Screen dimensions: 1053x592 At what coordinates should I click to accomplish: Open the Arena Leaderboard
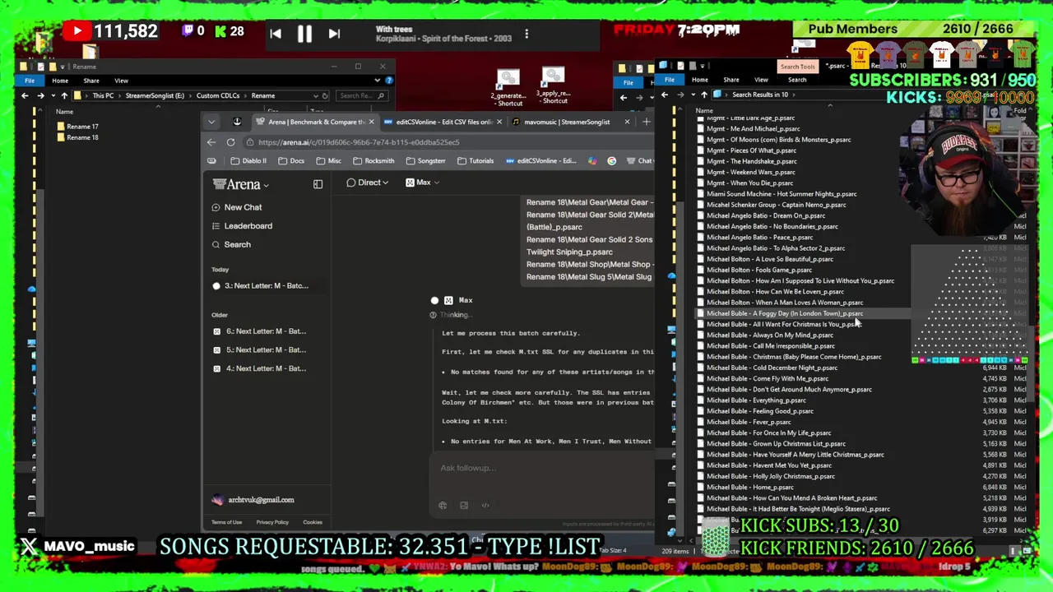(x=242, y=226)
